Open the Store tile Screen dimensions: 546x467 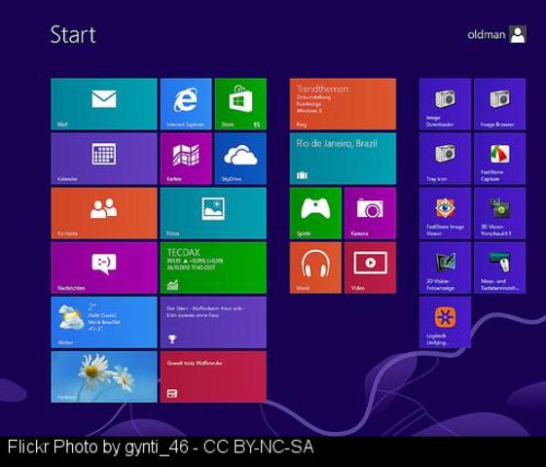point(240,104)
